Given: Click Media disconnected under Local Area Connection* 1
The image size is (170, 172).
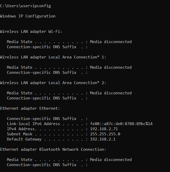Looking at the screenshot, I should coord(111,67).
